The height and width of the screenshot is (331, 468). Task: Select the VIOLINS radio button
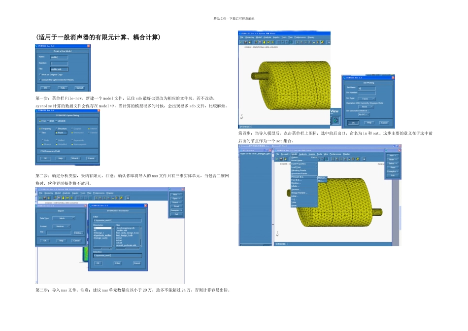56,121
